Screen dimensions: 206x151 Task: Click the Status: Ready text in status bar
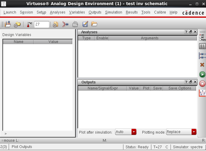[137, 147]
